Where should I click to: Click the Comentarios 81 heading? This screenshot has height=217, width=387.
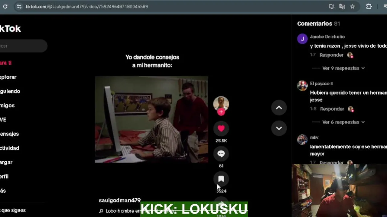point(319,24)
